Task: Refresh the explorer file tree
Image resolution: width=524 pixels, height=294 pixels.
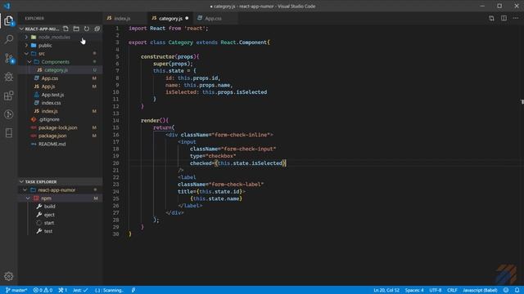Action: (x=87, y=29)
